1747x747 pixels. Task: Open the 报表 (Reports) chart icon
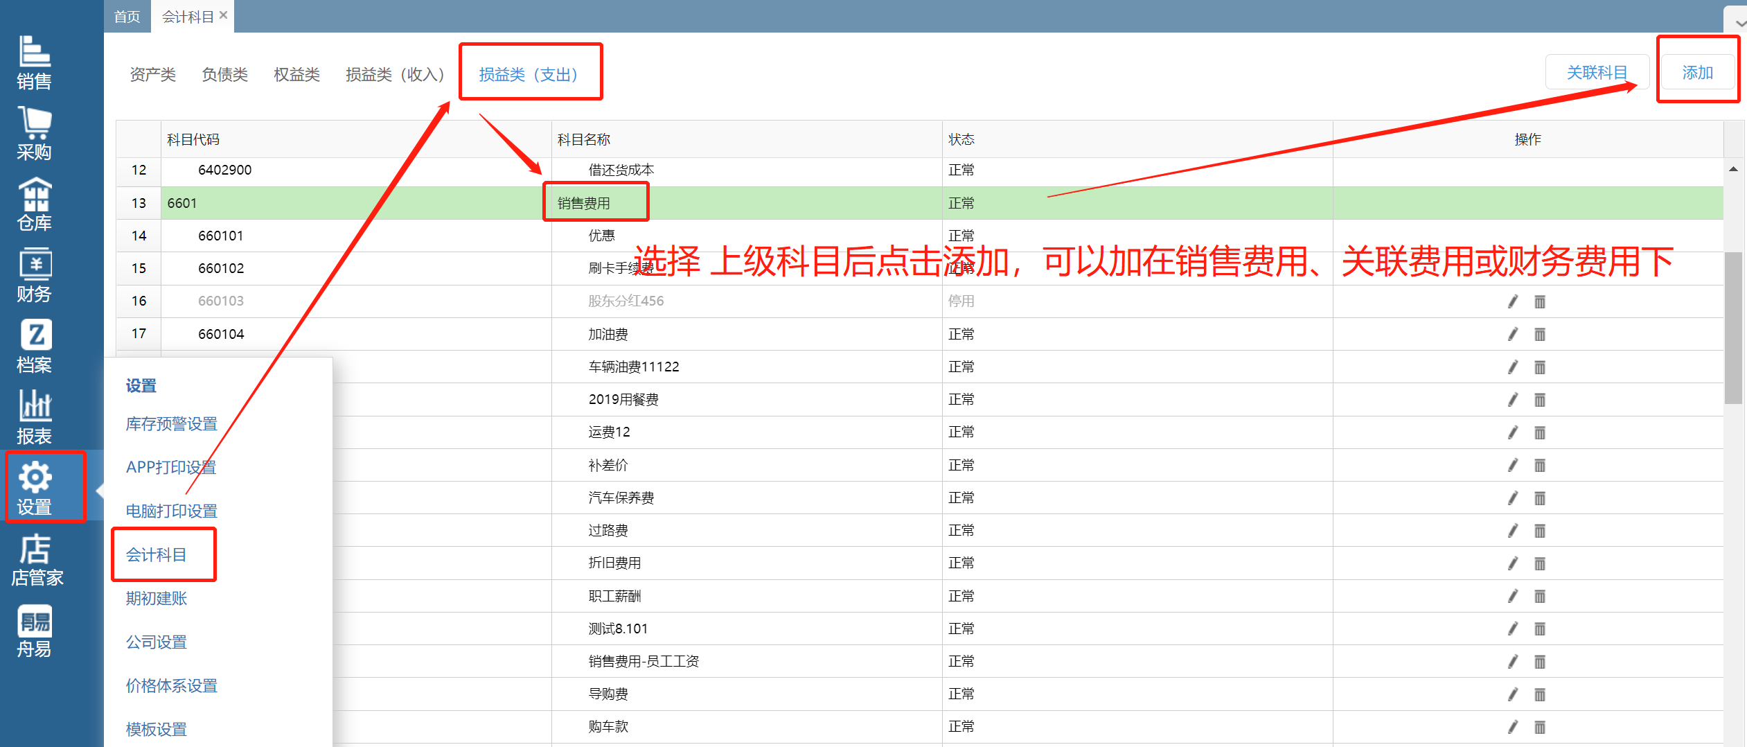click(x=34, y=416)
